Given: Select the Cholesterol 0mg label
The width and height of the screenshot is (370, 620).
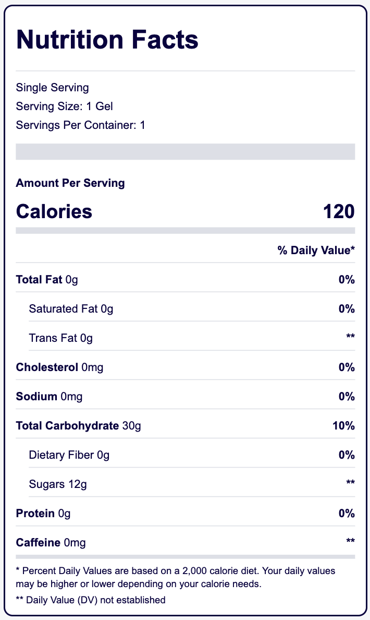Looking at the screenshot, I should 60,367.
